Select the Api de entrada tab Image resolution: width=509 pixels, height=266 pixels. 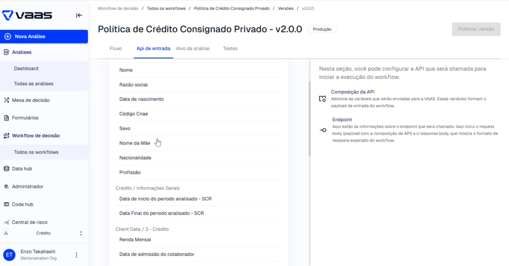(153, 49)
